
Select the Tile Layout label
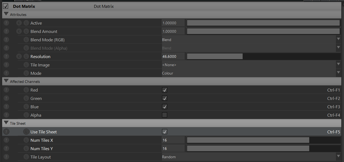click(x=40, y=157)
